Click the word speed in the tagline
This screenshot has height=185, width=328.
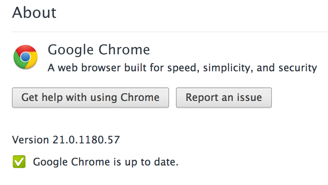pyautogui.click(x=182, y=68)
